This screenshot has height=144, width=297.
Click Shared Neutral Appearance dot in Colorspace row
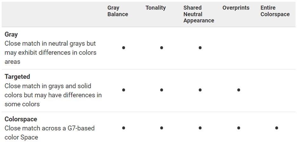[x=200, y=128]
